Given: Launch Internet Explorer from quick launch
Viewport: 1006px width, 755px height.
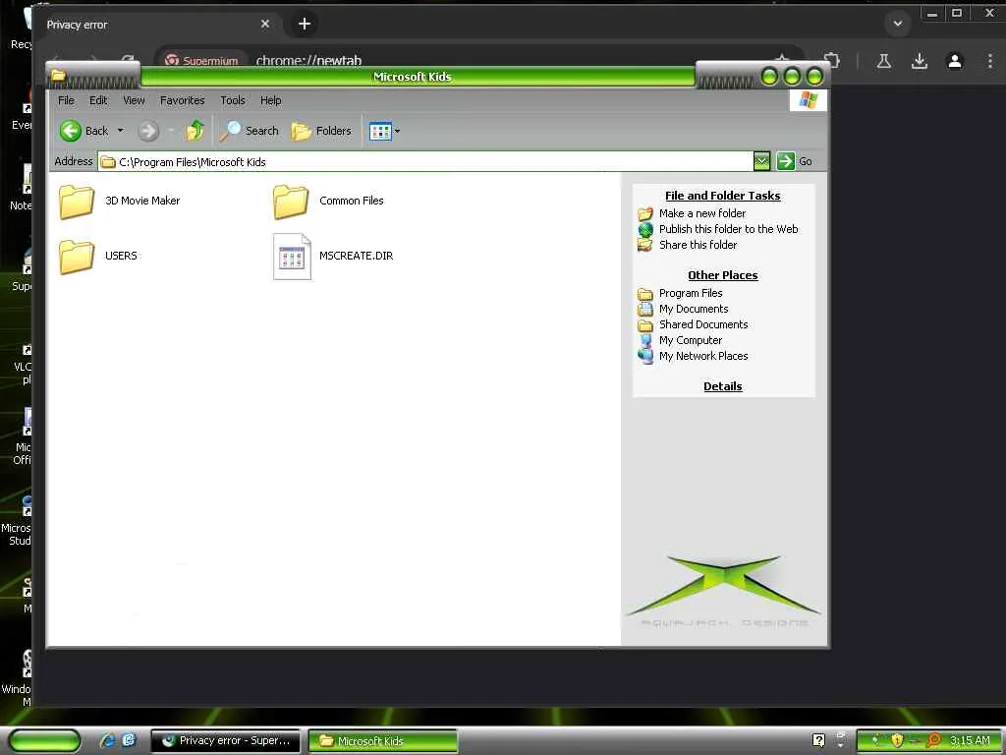Looking at the screenshot, I should pyautogui.click(x=108, y=740).
